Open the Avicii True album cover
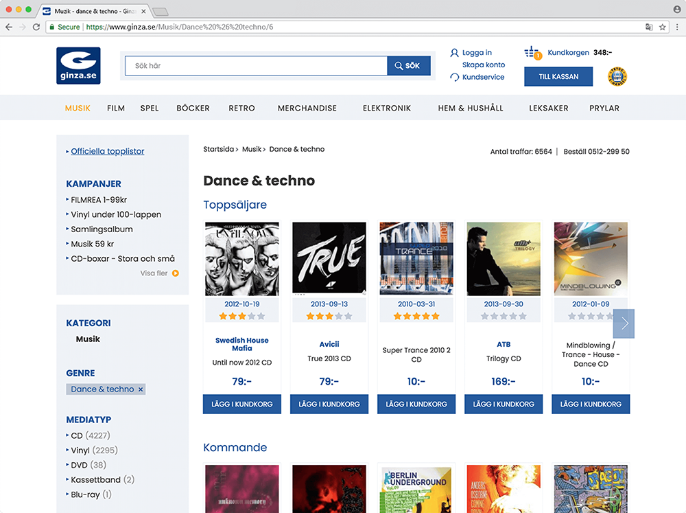This screenshot has height=513, width=686. [329, 258]
